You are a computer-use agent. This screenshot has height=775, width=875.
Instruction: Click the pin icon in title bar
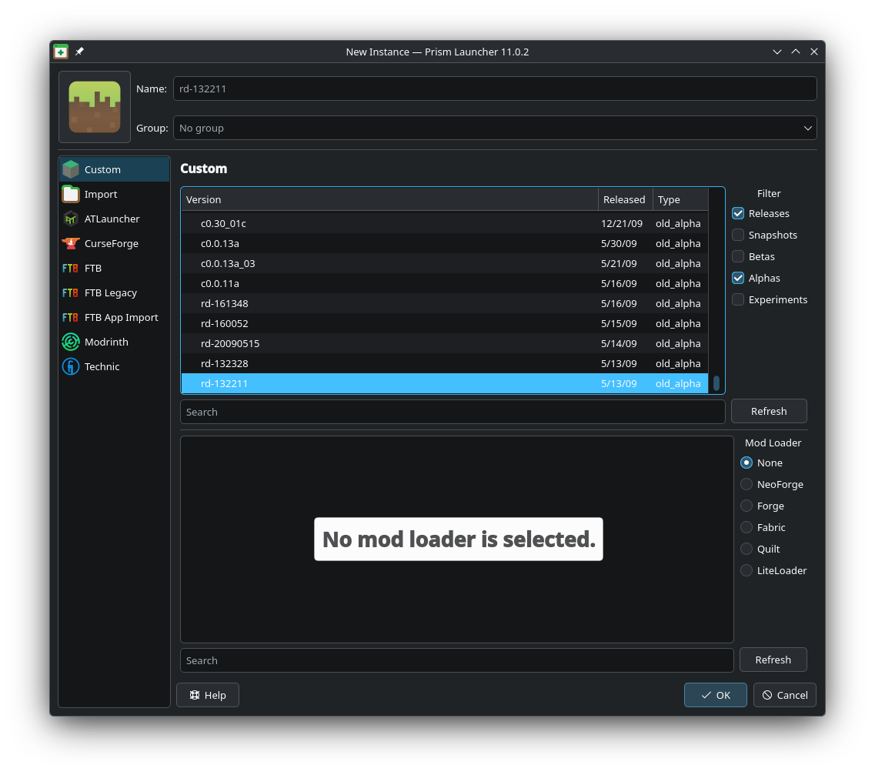(79, 52)
